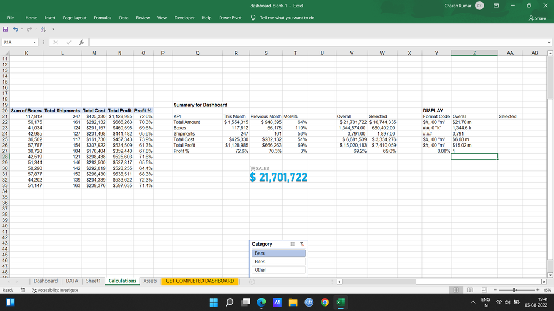Open the Data ribbon tab

pos(124,18)
